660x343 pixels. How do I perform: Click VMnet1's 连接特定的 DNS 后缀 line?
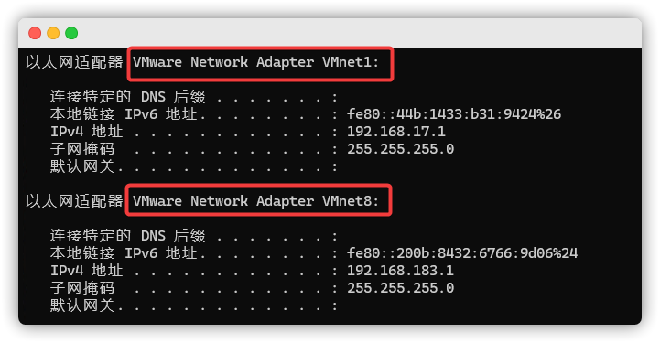(194, 97)
